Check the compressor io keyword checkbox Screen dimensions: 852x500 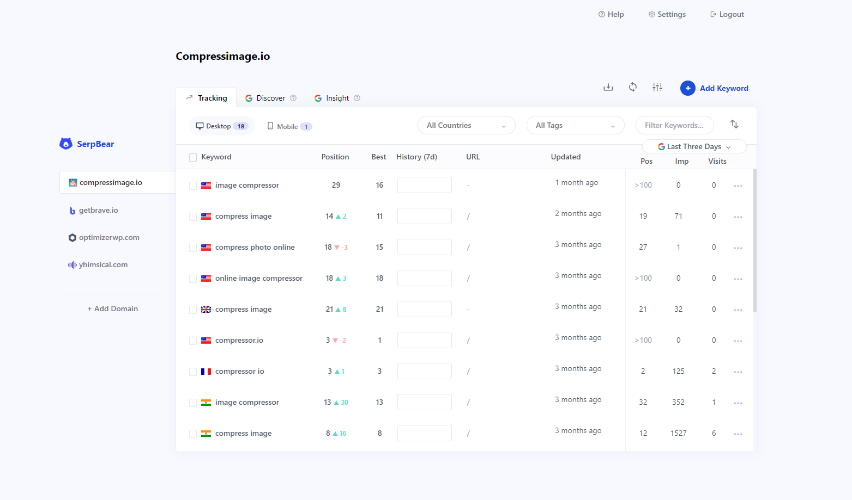[193, 372]
